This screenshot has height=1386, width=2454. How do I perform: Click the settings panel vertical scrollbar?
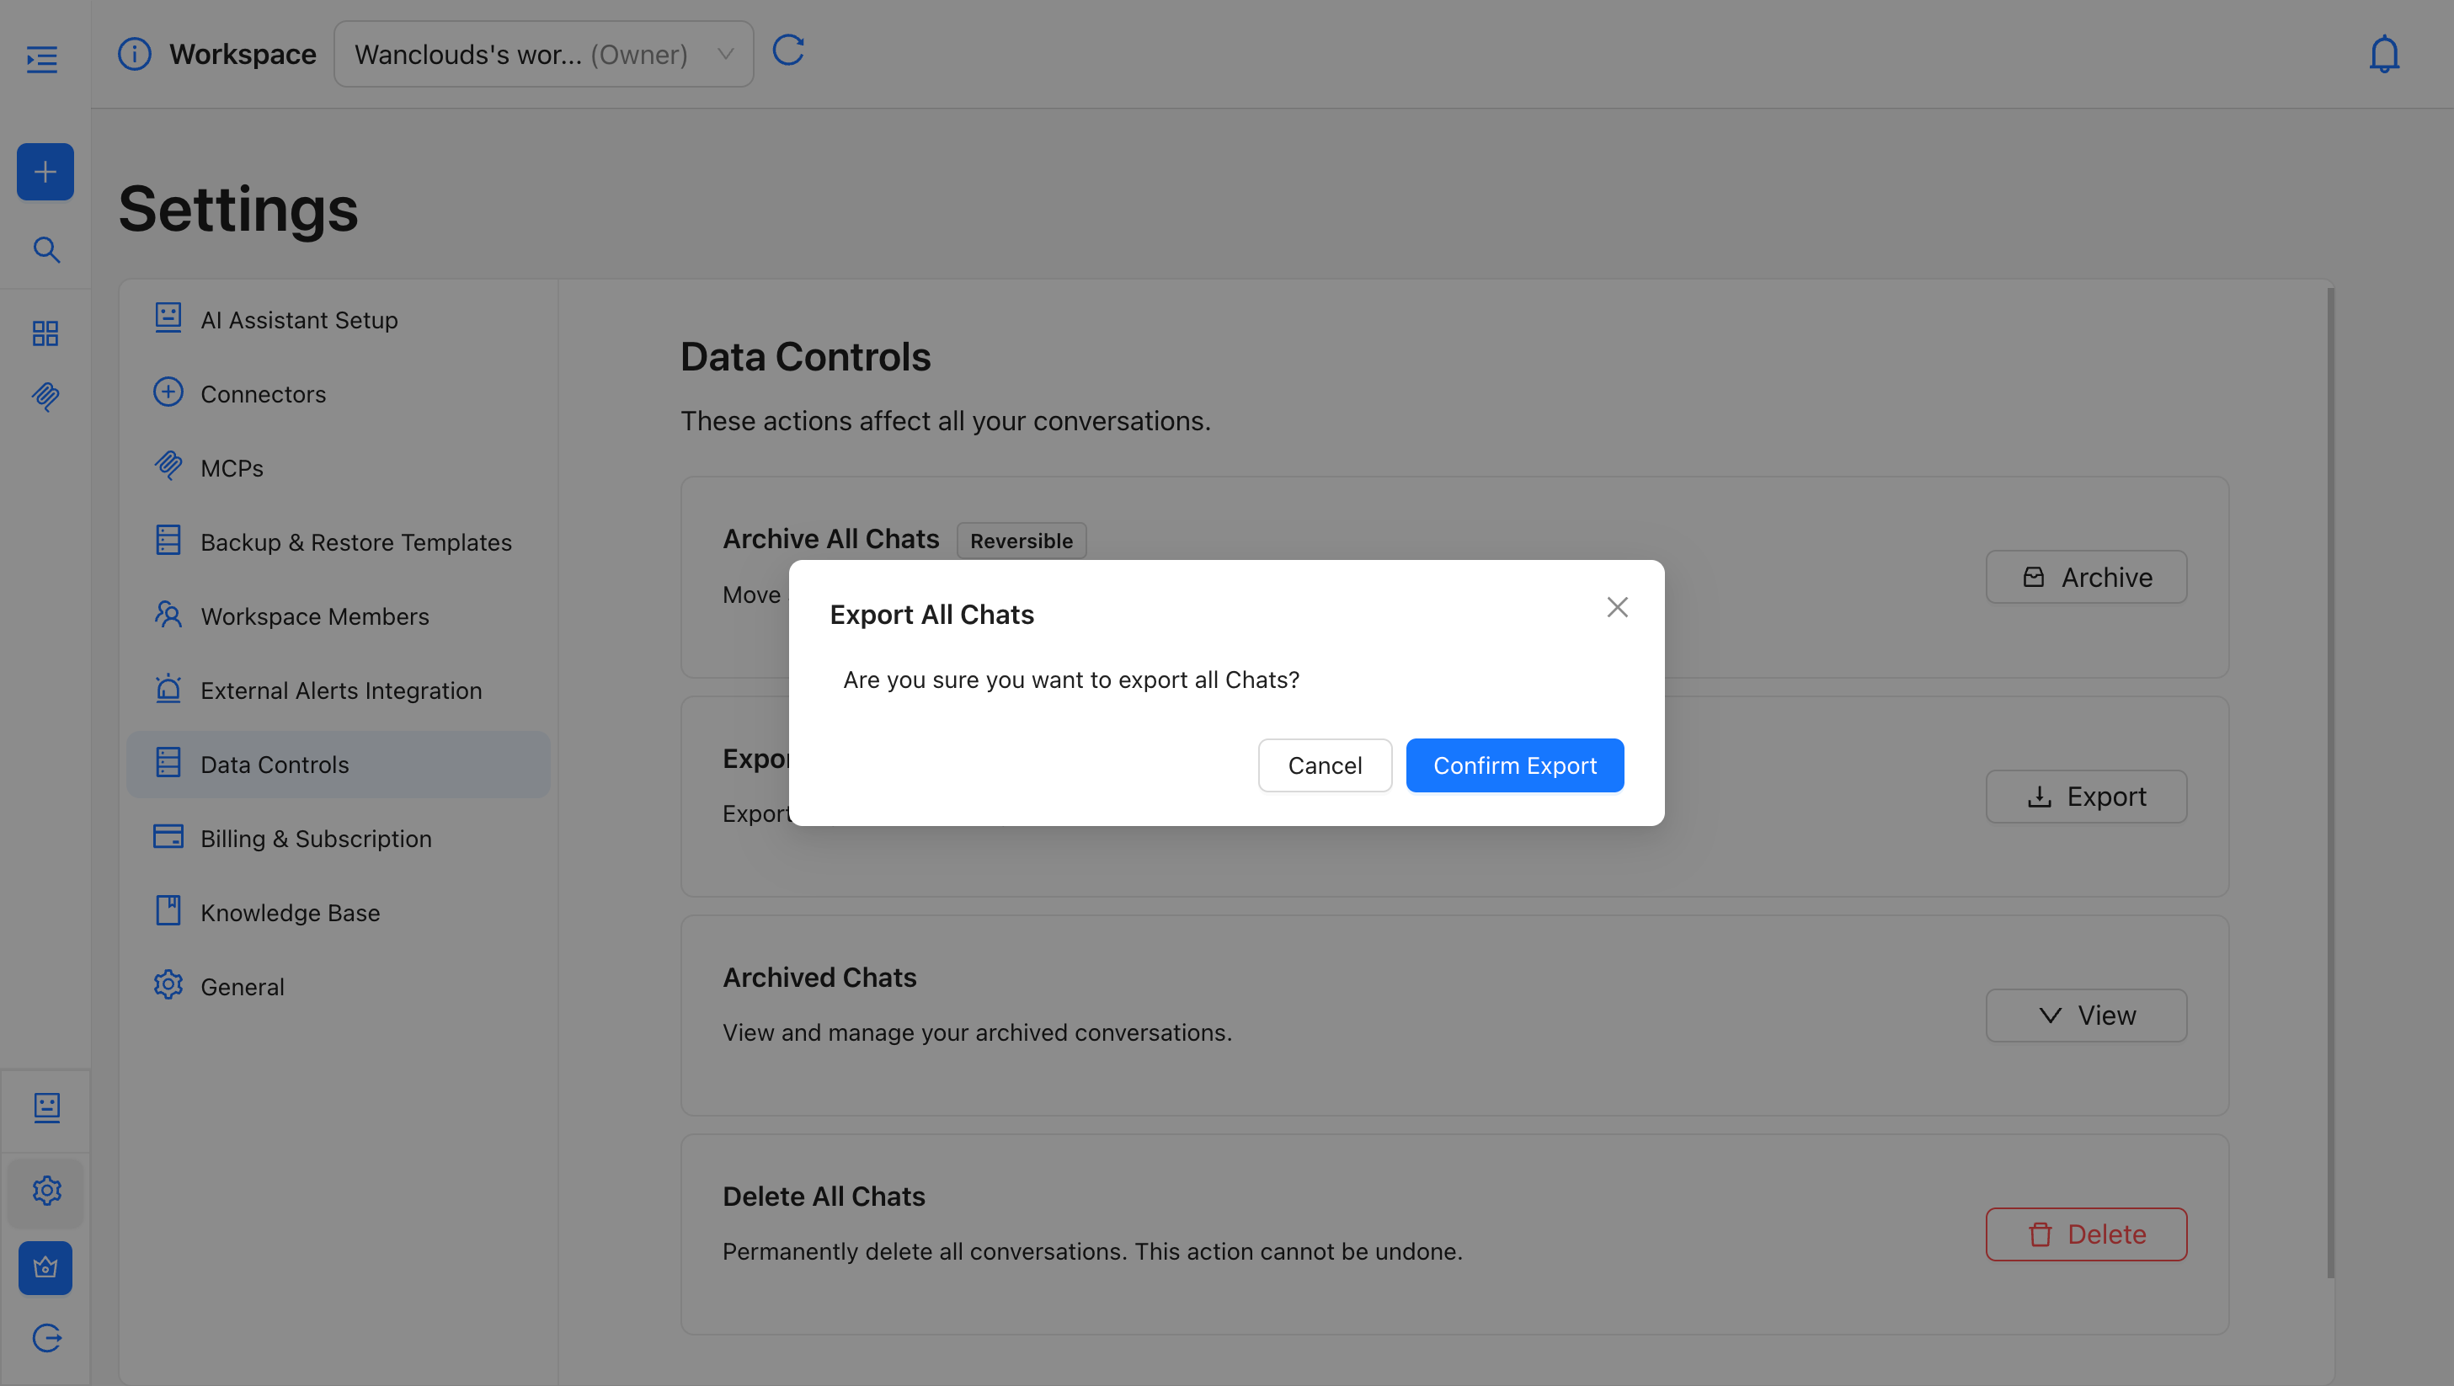[2330, 781]
